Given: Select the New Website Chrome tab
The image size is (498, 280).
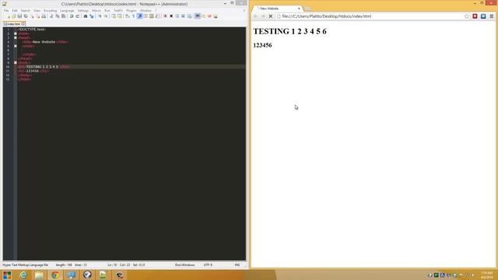Looking at the screenshot, I should pyautogui.click(x=276, y=9).
